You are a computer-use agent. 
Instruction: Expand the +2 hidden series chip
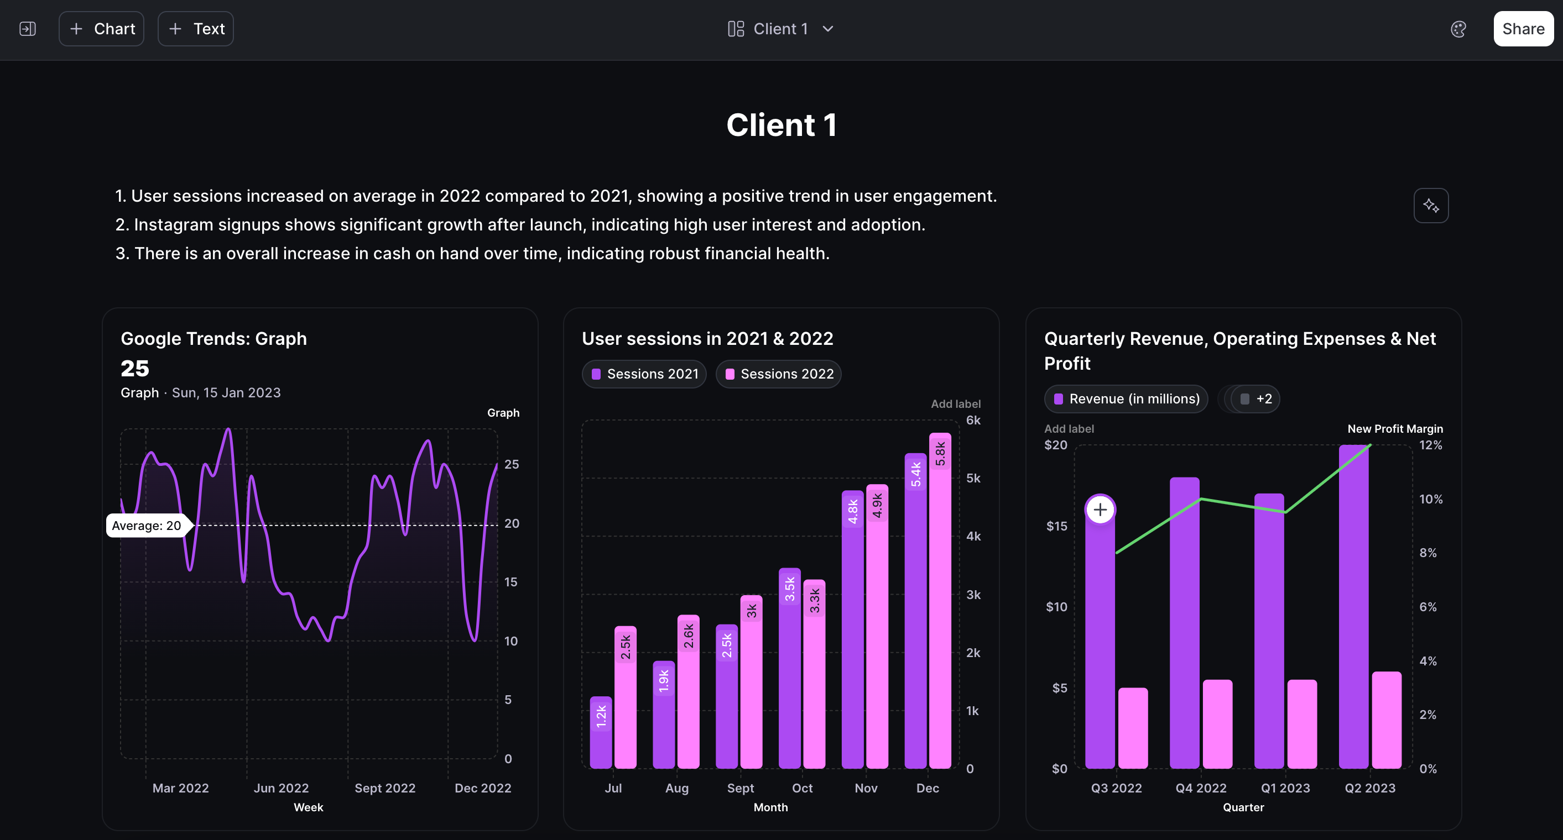pos(1256,399)
